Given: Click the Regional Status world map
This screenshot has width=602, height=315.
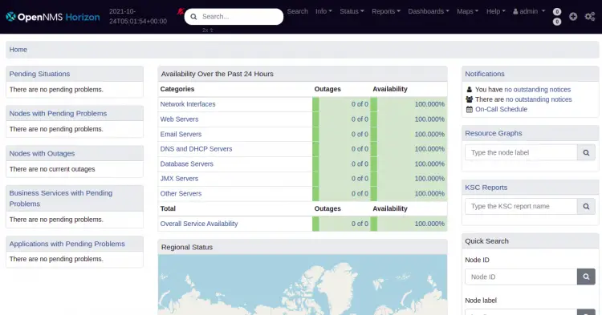Looking at the screenshot, I should pyautogui.click(x=303, y=285).
